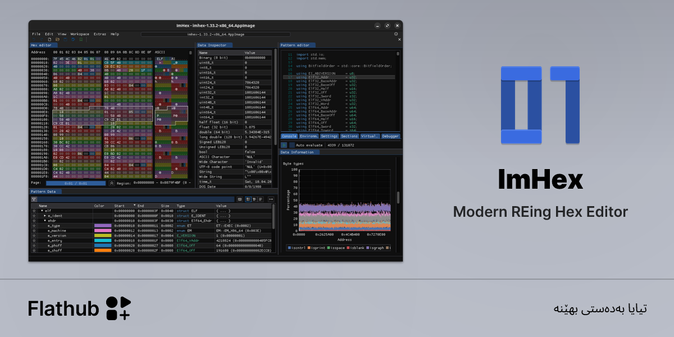Viewport: 674px width, 337px height.
Task: Click the Start column header to sort
Action: tap(125, 206)
